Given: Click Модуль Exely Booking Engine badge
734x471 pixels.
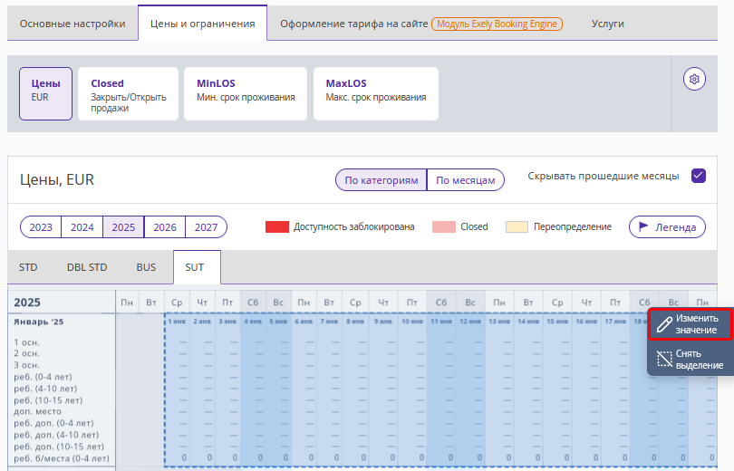Looking at the screenshot, I should pyautogui.click(x=497, y=24).
